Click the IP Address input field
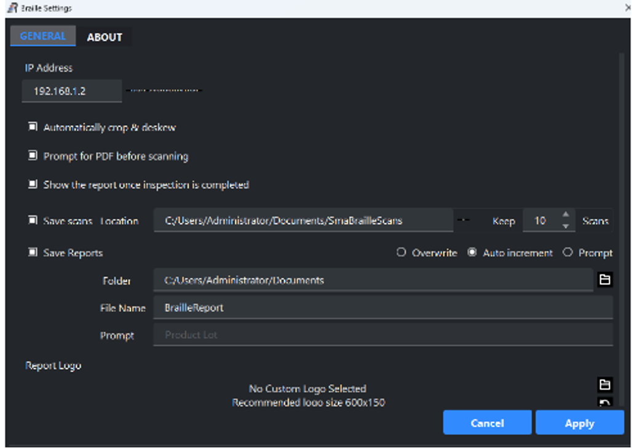The image size is (632, 448). [x=72, y=91]
